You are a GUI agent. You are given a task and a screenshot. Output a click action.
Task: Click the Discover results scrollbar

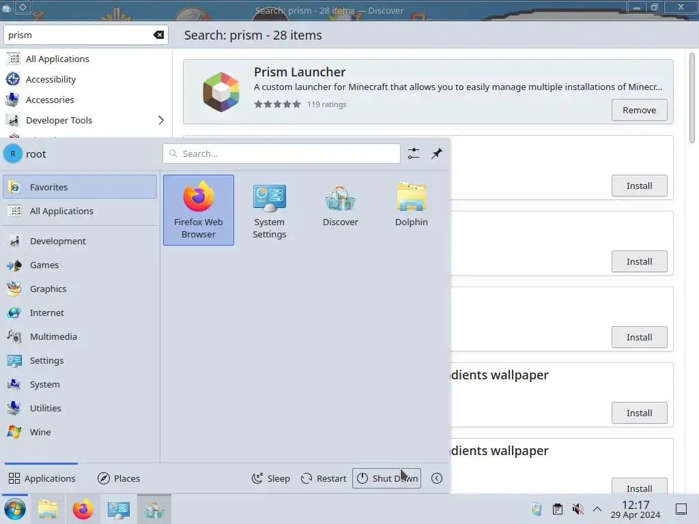[692, 98]
